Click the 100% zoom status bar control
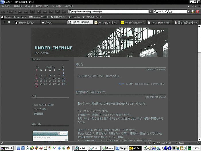 (180, 143)
